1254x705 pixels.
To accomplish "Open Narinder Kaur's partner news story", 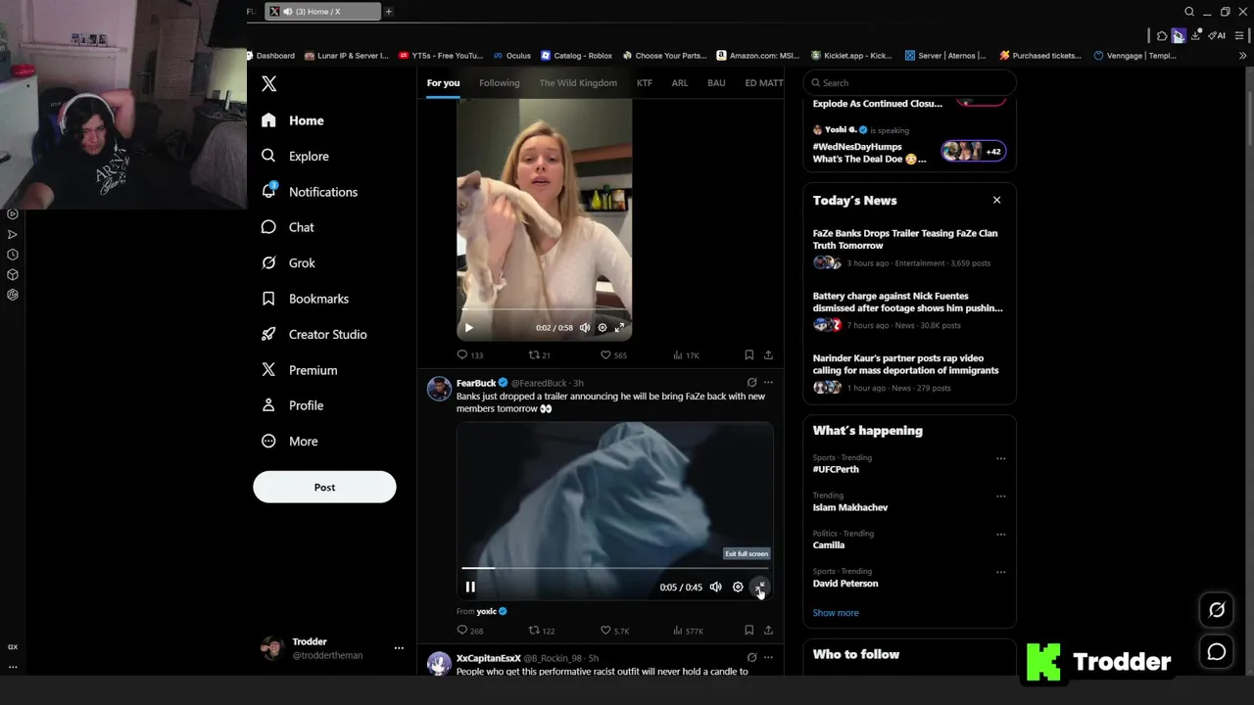I will 909,375.
